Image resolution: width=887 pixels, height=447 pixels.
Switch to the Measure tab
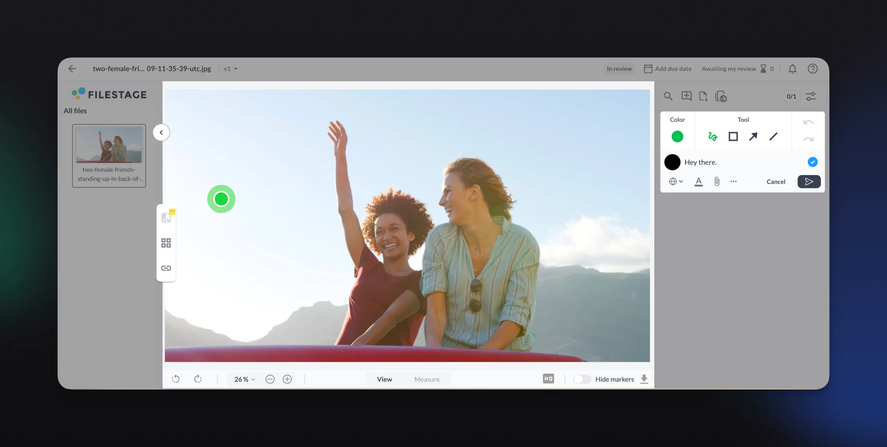427,379
